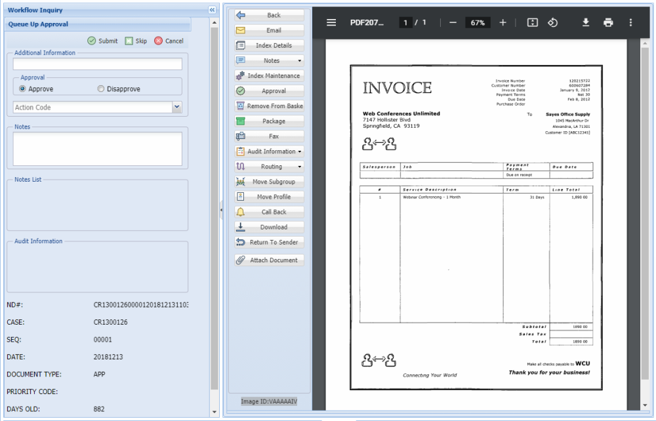
Task: Click the DOCUMENT TYPE value APP
Action: [99, 374]
